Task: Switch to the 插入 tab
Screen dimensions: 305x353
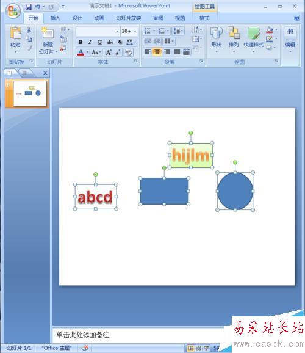Action: tap(55, 18)
